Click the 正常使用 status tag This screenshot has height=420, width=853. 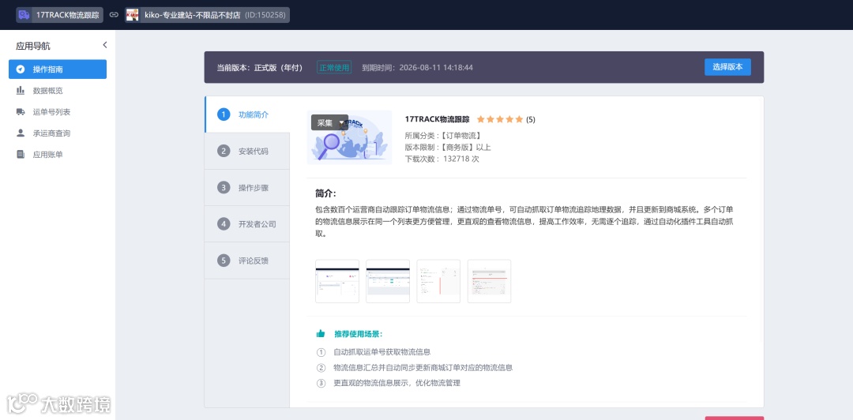335,67
